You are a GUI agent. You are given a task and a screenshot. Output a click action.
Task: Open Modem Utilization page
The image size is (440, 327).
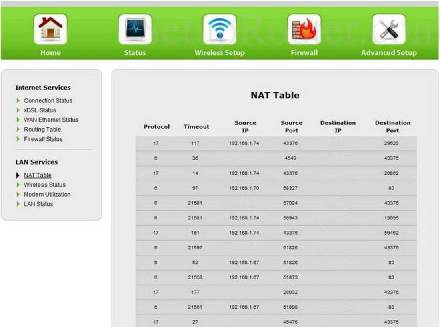pos(47,194)
